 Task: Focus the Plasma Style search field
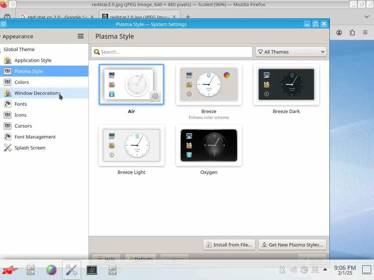click(x=172, y=52)
